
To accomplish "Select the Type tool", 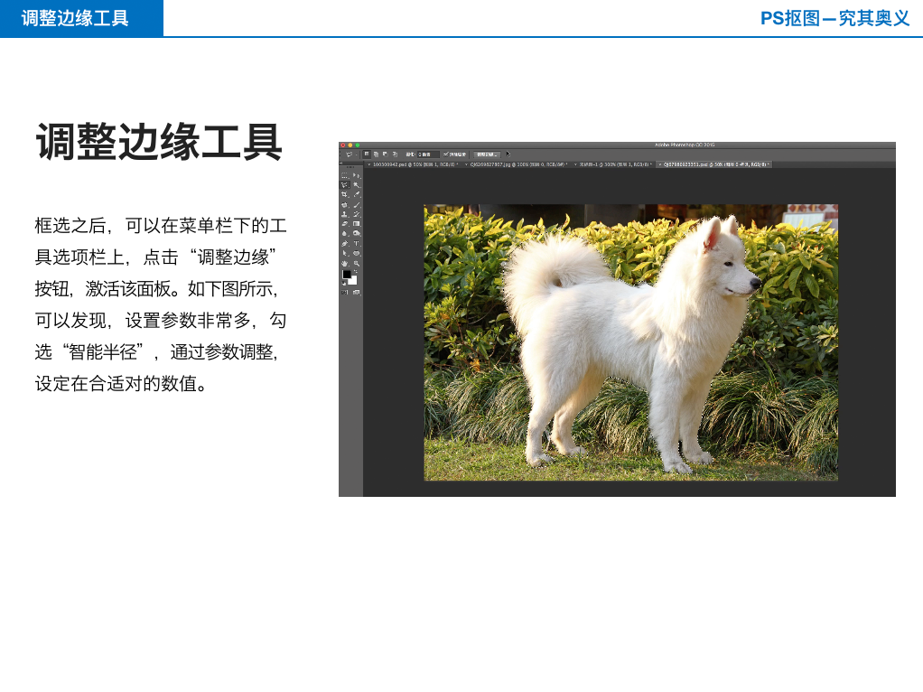I will (x=357, y=243).
